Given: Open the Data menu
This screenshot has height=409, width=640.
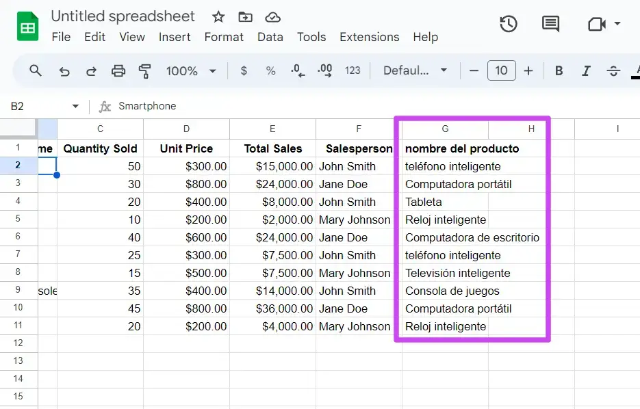Looking at the screenshot, I should [x=270, y=37].
